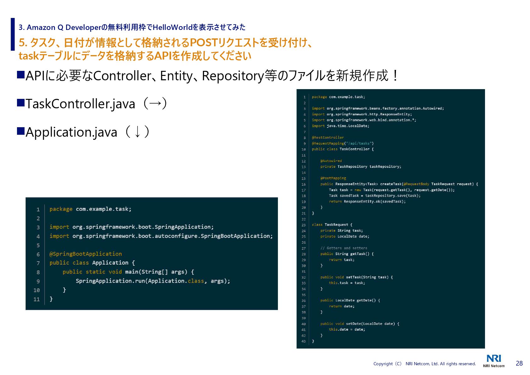
Task: Click the ResponseEntity import line
Action: coord(362,114)
